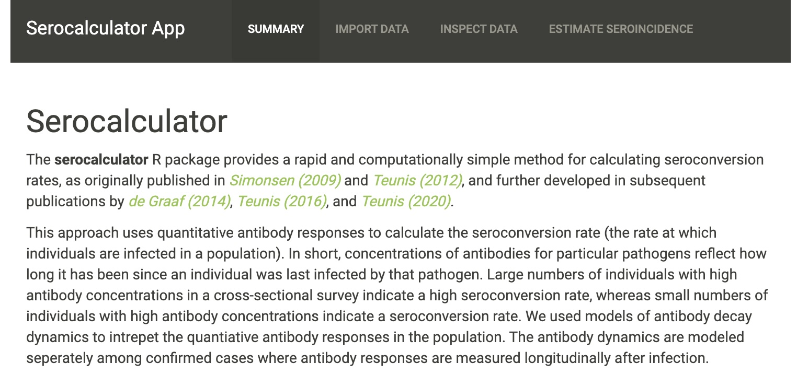Visit the de Graaf (2014) link
This screenshot has height=375, width=797.
(179, 202)
